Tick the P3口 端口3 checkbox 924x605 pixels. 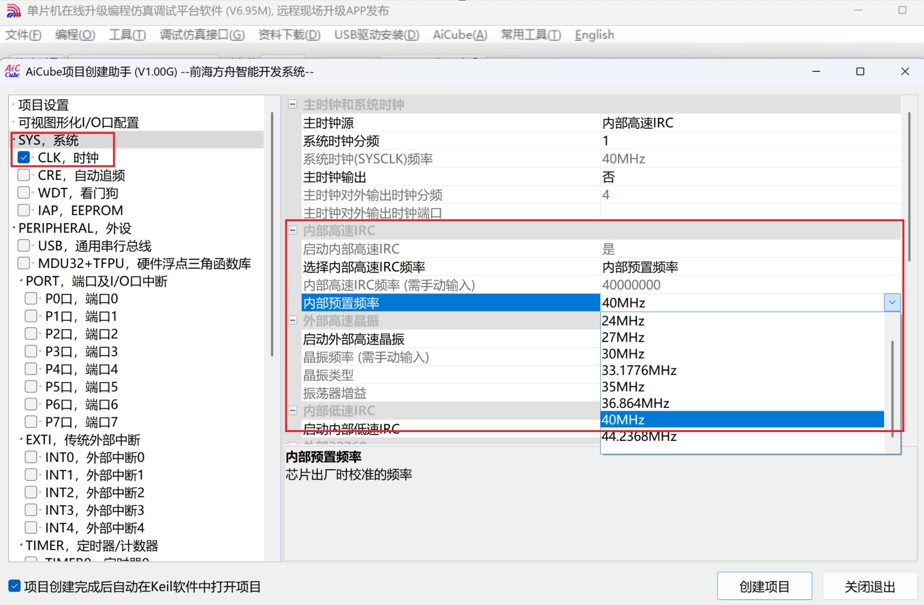click(x=31, y=351)
